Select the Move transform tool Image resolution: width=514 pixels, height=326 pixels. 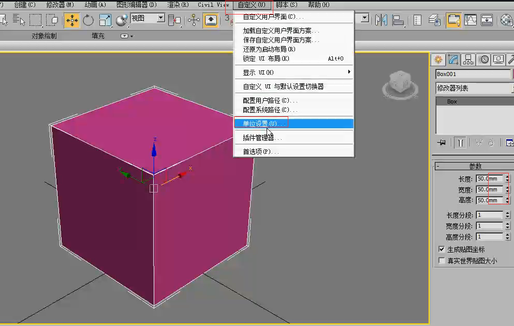tap(71, 20)
